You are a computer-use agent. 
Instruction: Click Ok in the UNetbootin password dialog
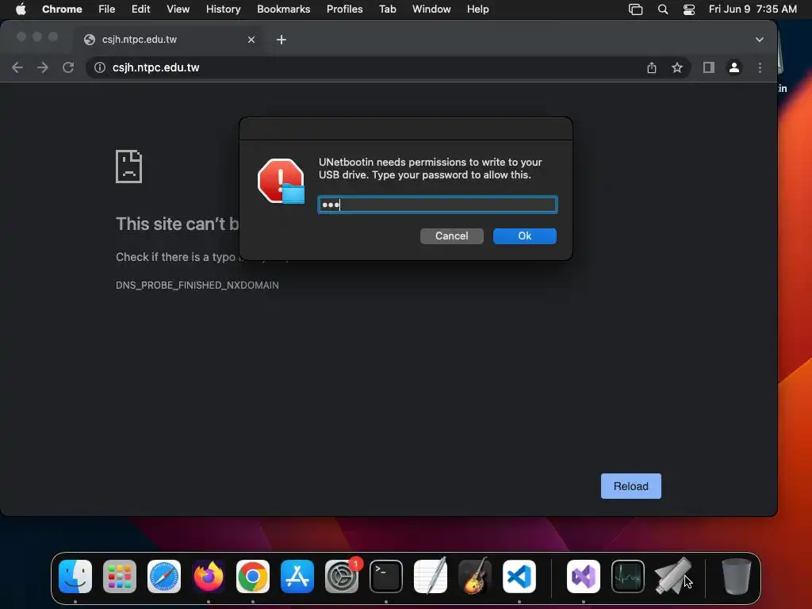coord(525,236)
